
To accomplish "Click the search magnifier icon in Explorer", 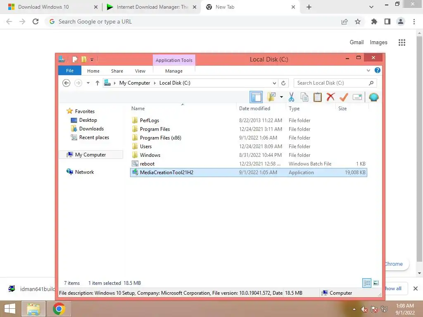I will click(x=371, y=83).
